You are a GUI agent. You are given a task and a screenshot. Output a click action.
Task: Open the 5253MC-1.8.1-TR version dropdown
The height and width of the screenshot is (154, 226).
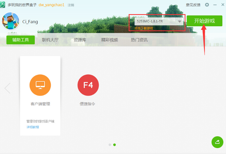click(x=159, y=21)
